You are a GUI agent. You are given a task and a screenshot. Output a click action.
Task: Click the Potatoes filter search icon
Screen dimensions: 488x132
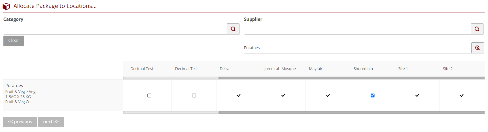coord(478,48)
